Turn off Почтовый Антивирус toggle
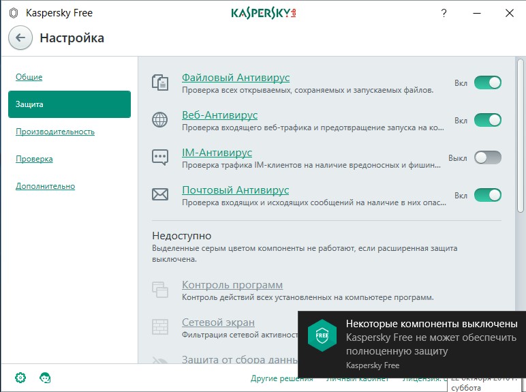526x392 pixels. coord(487,195)
